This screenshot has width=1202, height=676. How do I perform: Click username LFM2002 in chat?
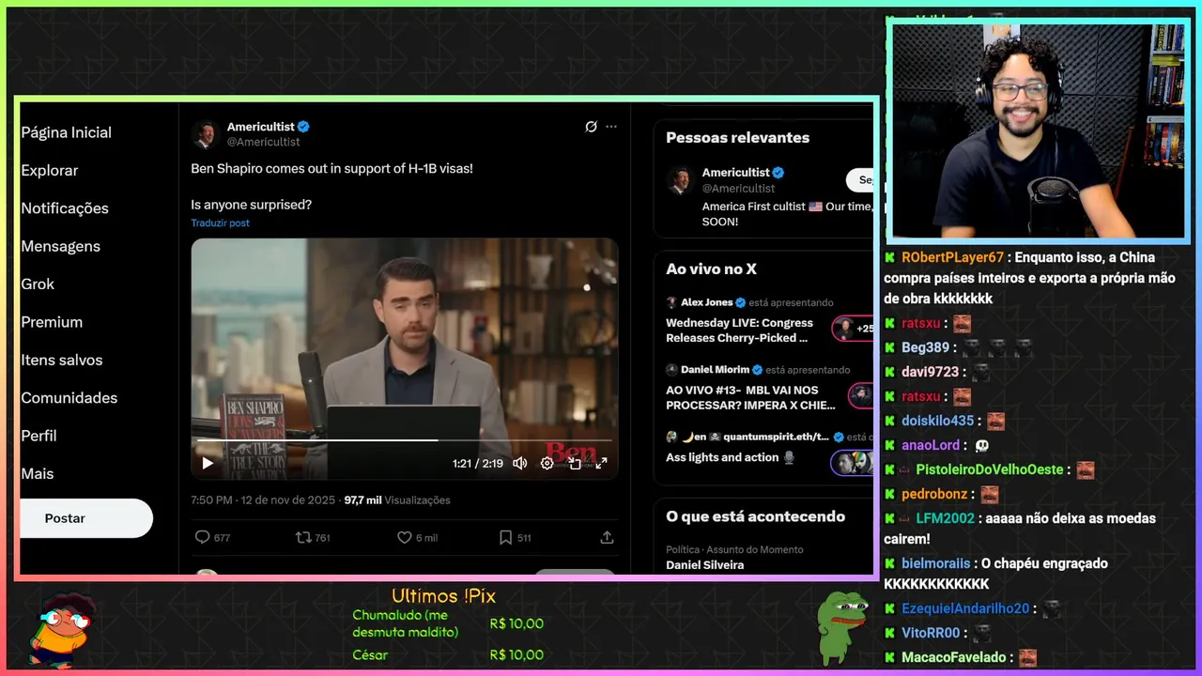945,518
